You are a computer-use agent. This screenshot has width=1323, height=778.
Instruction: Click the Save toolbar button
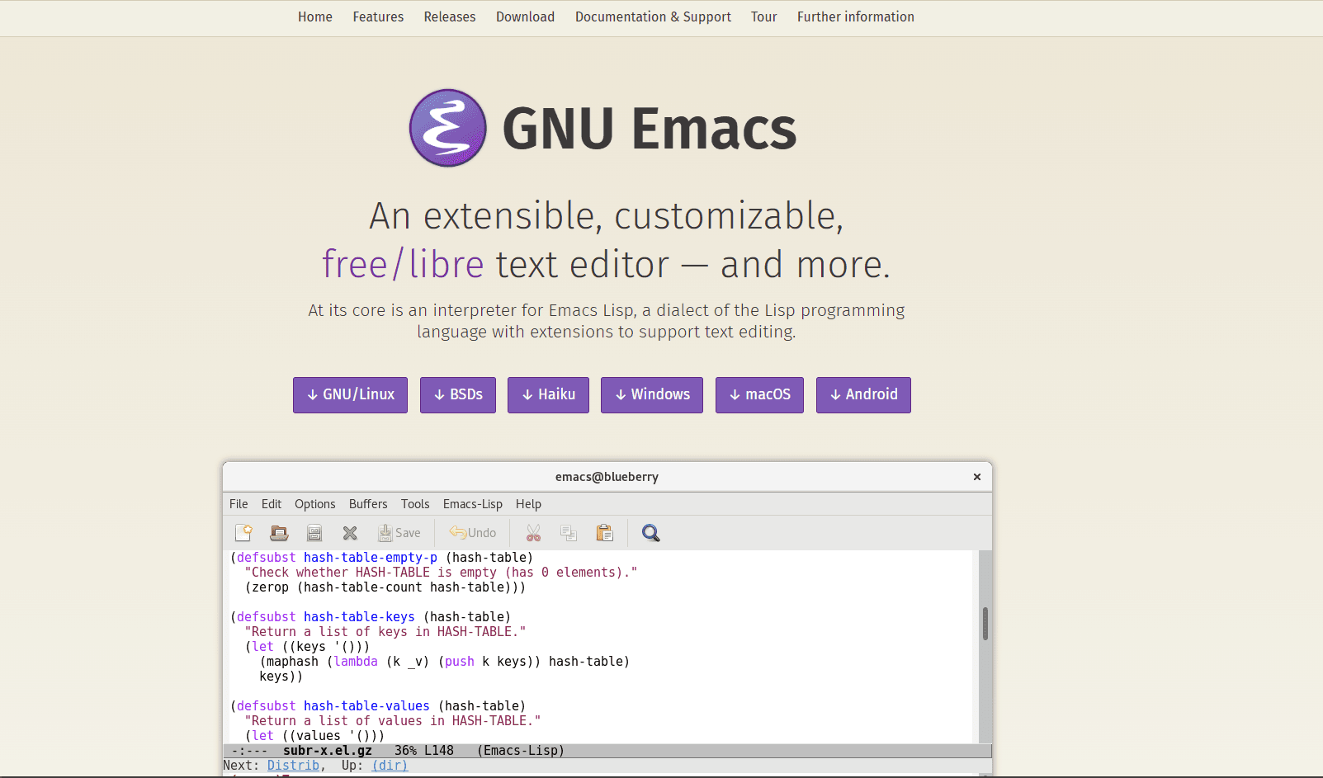pyautogui.click(x=399, y=533)
